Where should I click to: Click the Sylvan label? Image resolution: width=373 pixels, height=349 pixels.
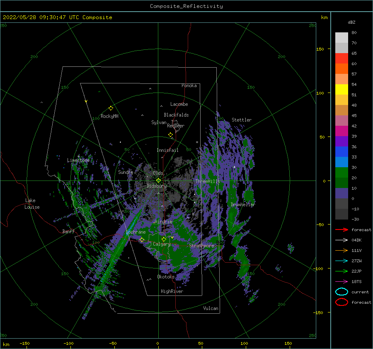point(159,122)
